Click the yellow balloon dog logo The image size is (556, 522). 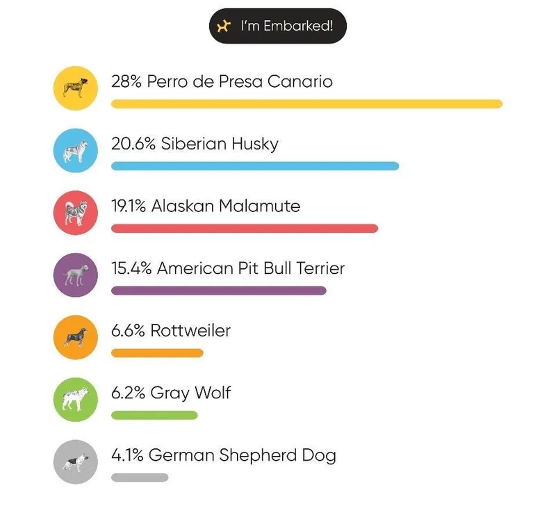tap(223, 26)
